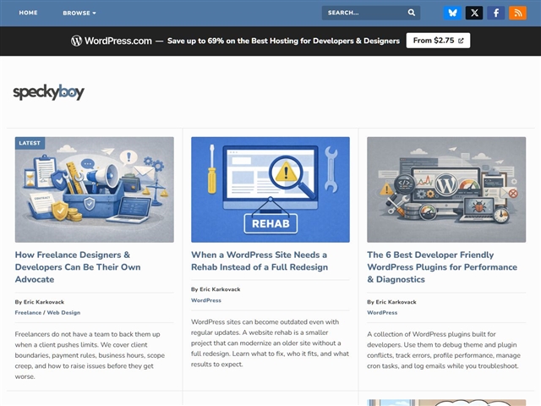541x406 pixels.
Task: Go to the Home menu item
Action: coord(28,13)
